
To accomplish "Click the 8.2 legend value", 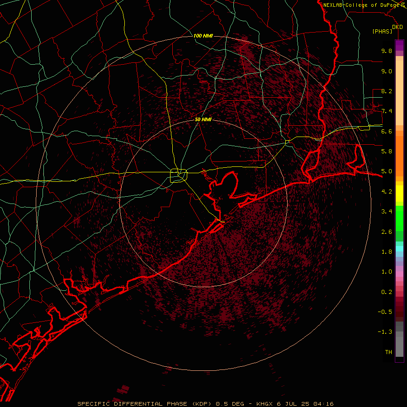I will pyautogui.click(x=387, y=91).
